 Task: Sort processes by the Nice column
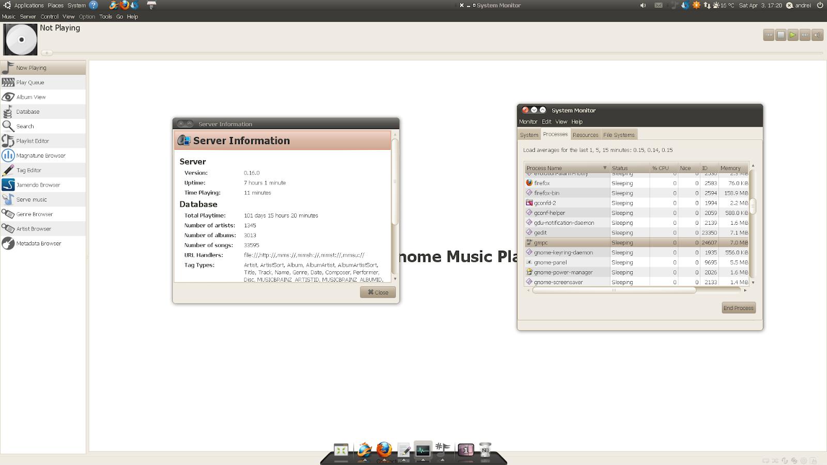[x=688, y=168]
